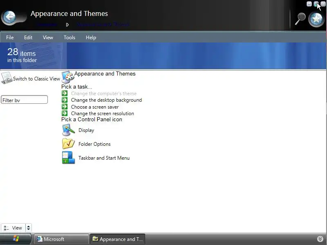Click the Switch to Classic View icon
Screen dimensions: 327x245
click(x=7, y=78)
